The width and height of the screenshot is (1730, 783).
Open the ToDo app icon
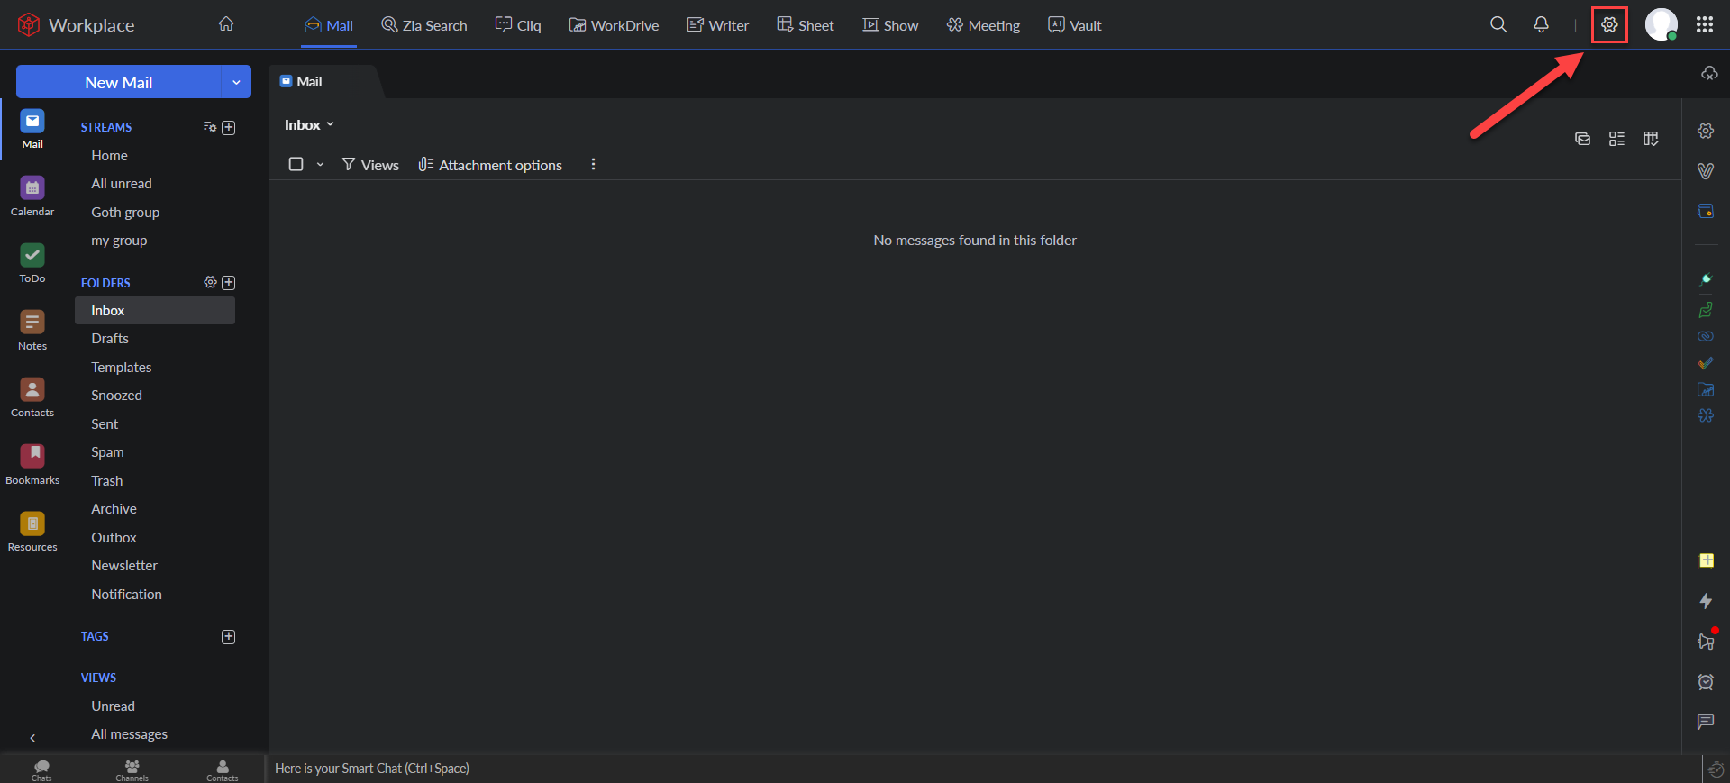click(x=32, y=263)
